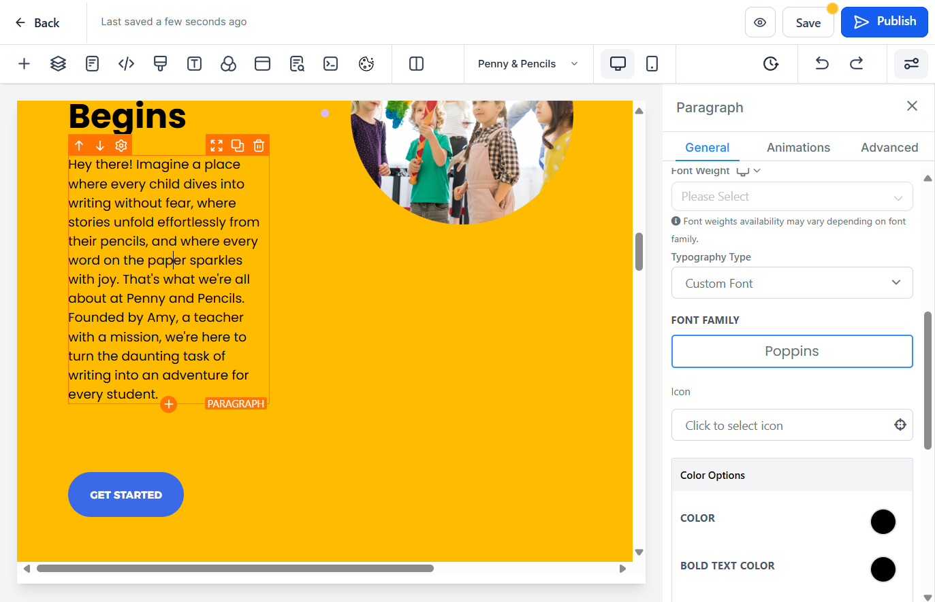Open paragraph element settings gear
Image resolution: width=935 pixels, height=602 pixels.
coord(121,146)
